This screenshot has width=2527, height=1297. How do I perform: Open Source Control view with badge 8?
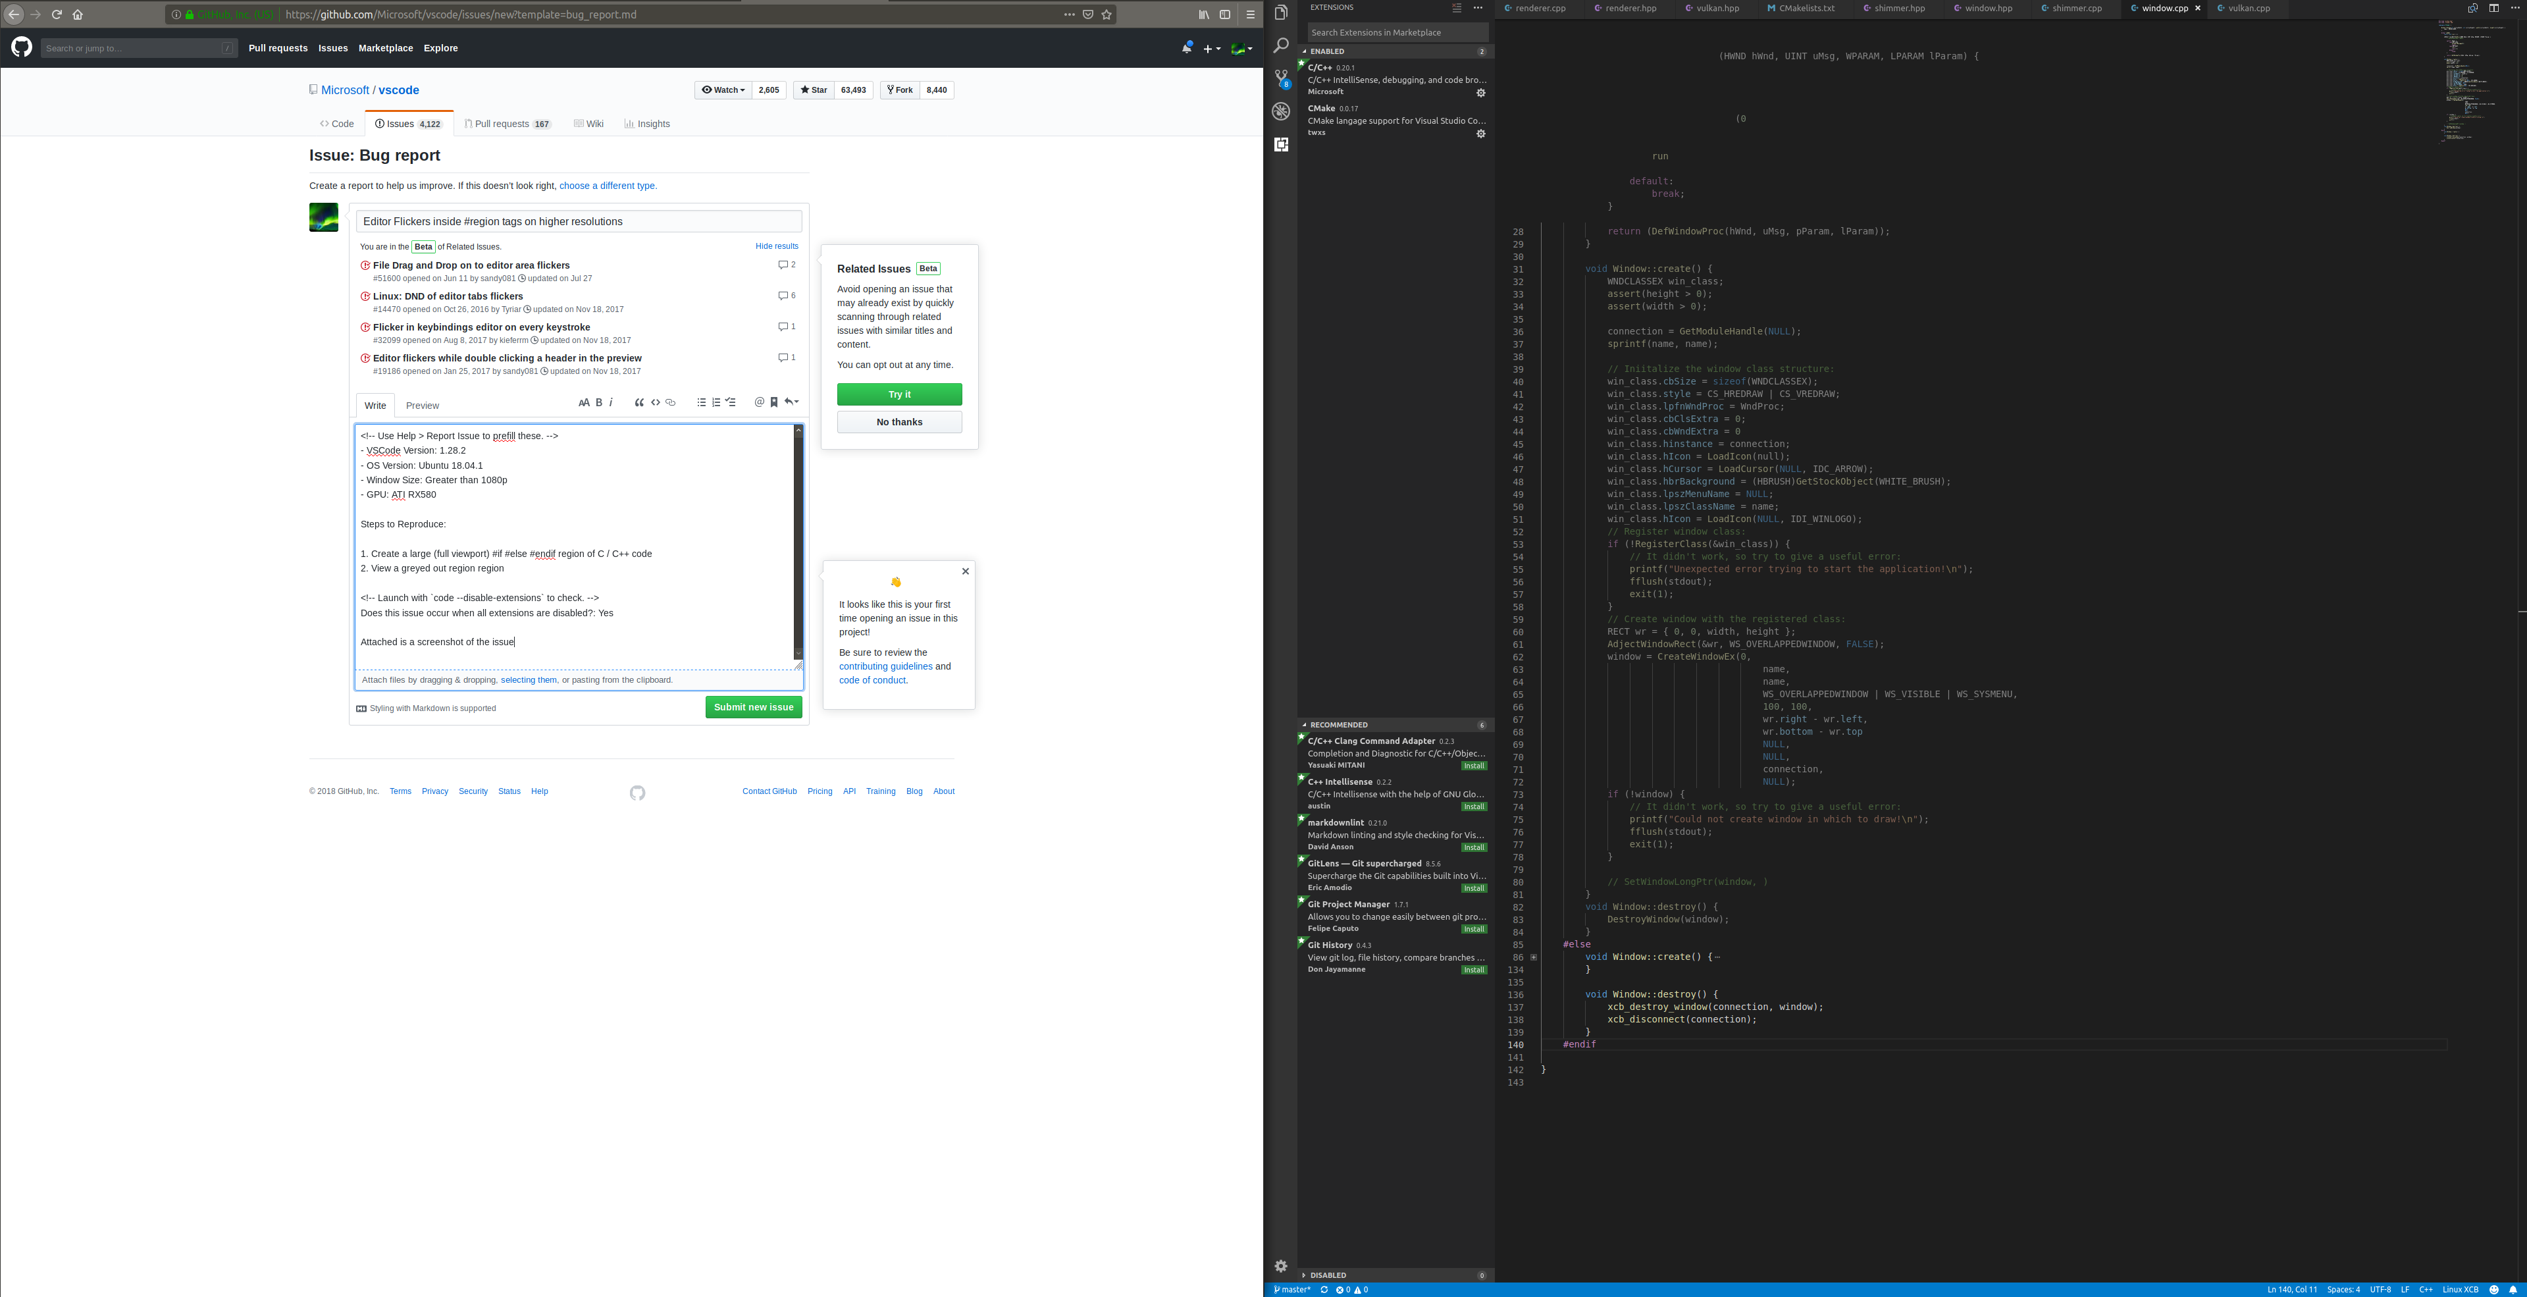(x=1281, y=78)
